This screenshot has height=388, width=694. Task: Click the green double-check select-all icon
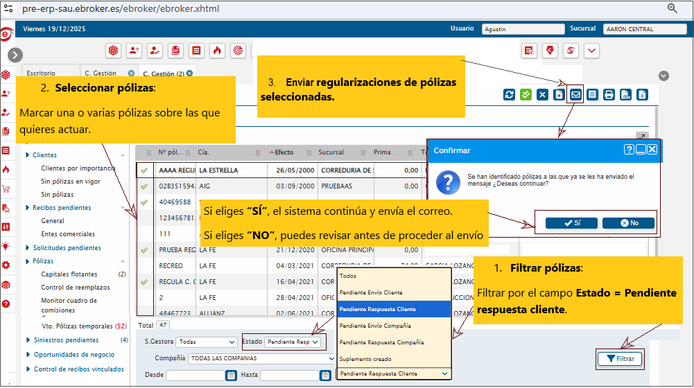(x=526, y=95)
